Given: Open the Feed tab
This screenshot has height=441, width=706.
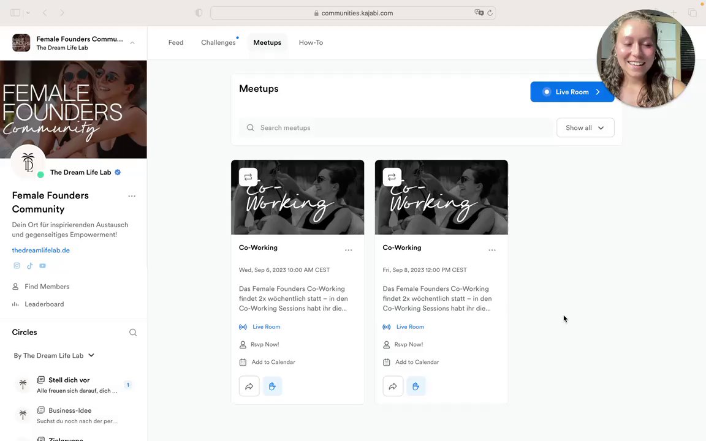Looking at the screenshot, I should coord(176,43).
